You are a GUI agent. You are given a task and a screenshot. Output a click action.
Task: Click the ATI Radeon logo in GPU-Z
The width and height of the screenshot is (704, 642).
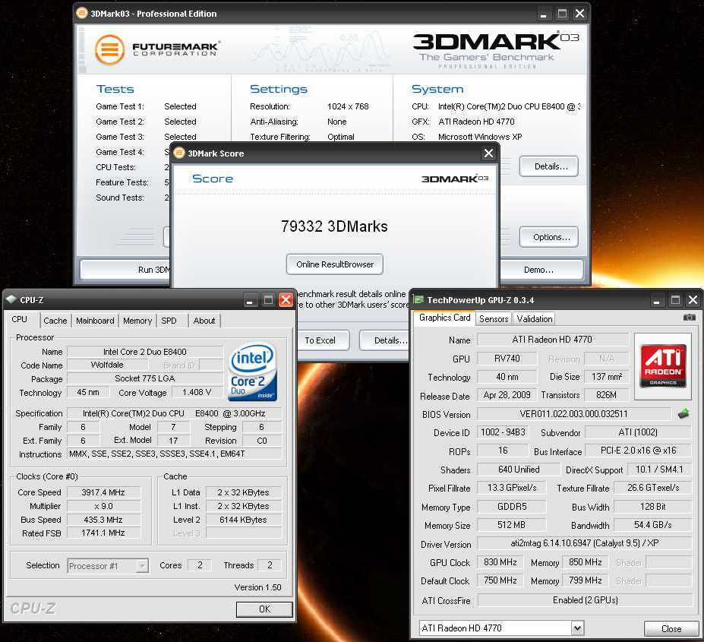[x=663, y=365]
